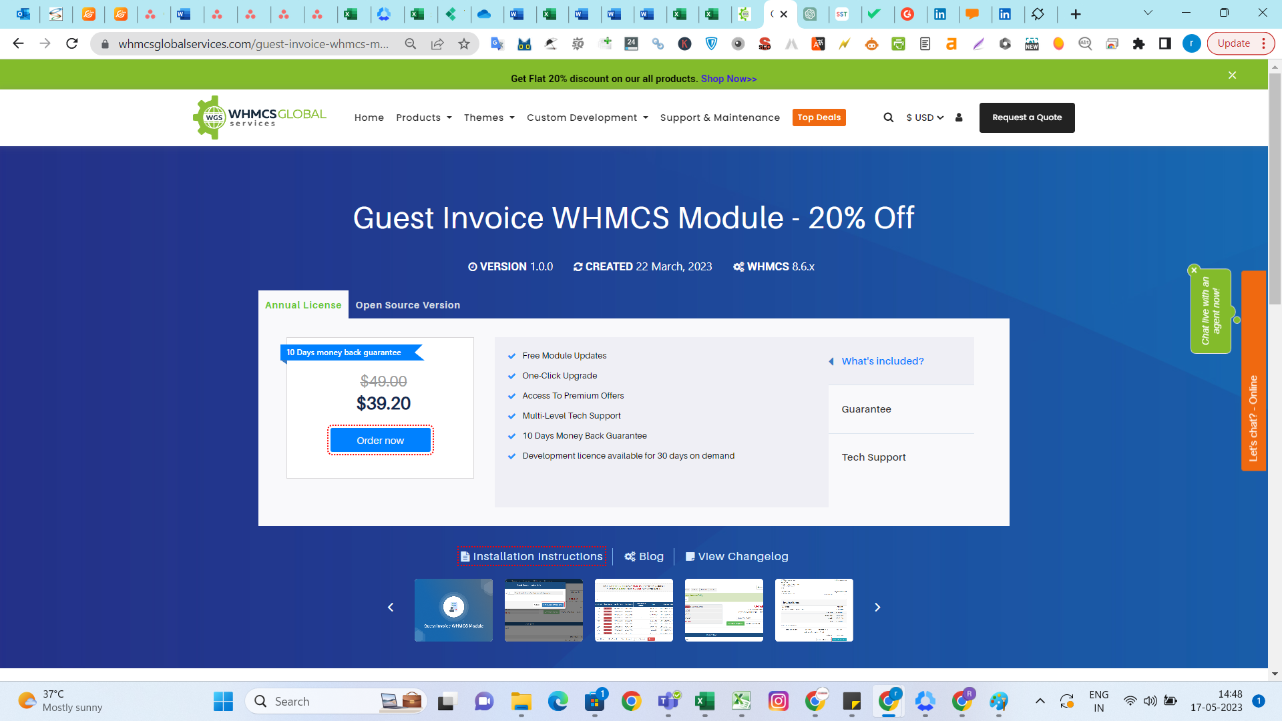
Task: Click Chat live with an agent bubble
Action: coord(1211,311)
